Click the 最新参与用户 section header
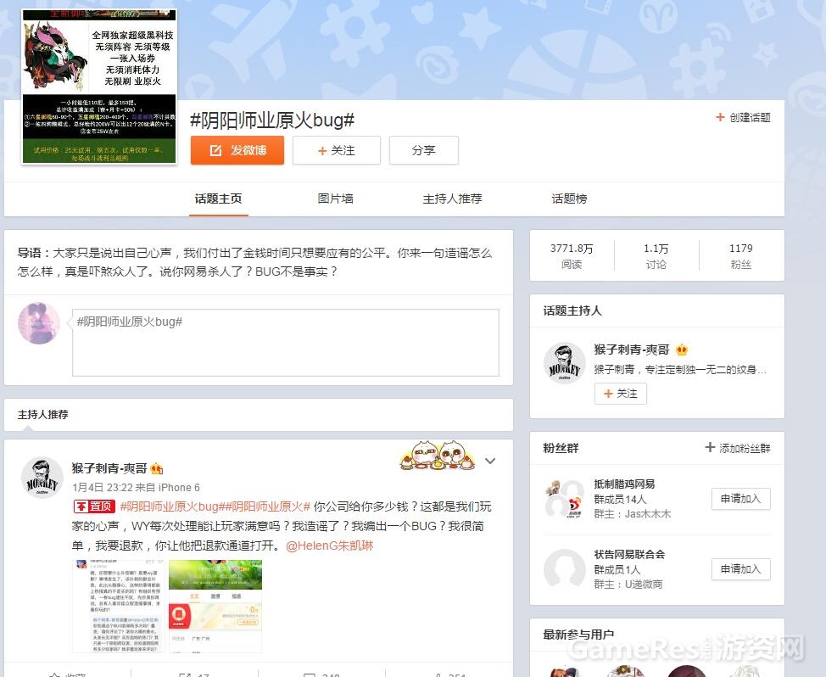The width and height of the screenshot is (826, 677). (578, 635)
